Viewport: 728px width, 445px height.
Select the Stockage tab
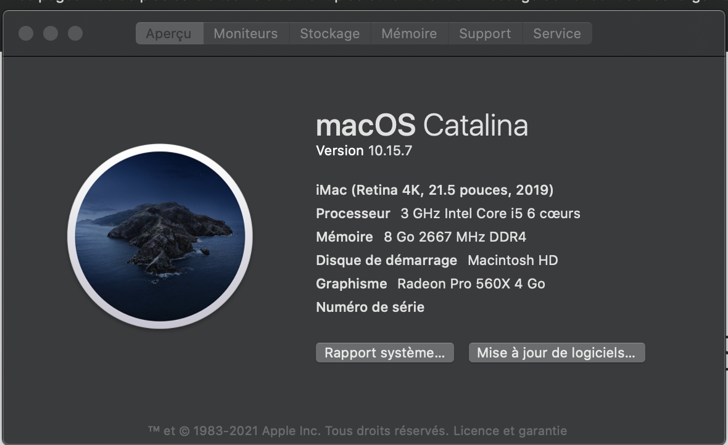click(x=329, y=33)
